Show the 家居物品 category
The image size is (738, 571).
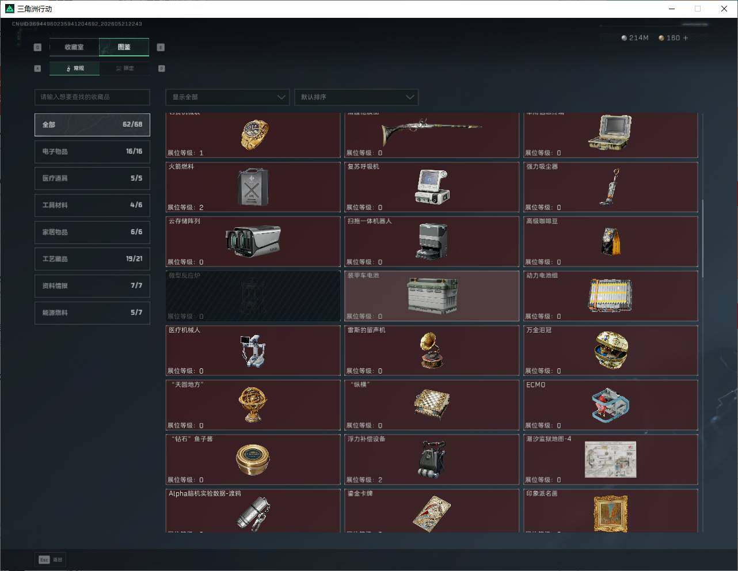(92, 232)
